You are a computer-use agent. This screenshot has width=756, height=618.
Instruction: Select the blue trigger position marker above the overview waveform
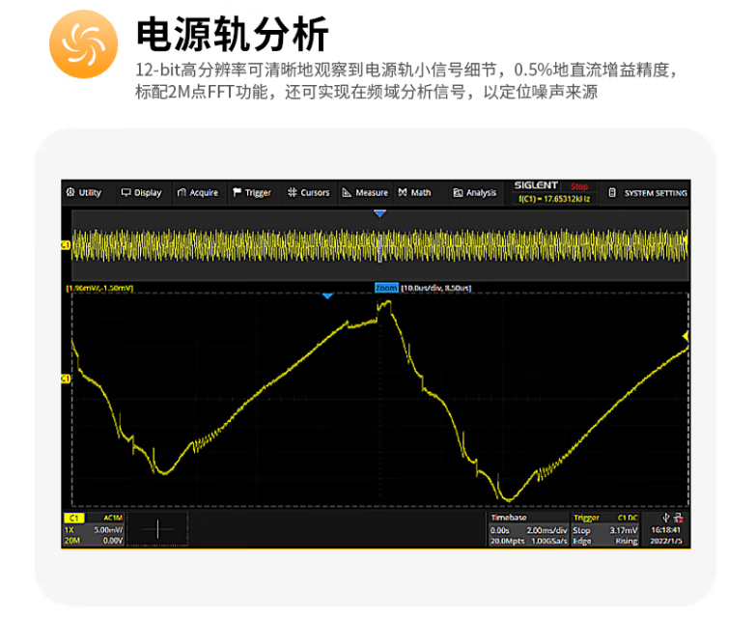(379, 213)
